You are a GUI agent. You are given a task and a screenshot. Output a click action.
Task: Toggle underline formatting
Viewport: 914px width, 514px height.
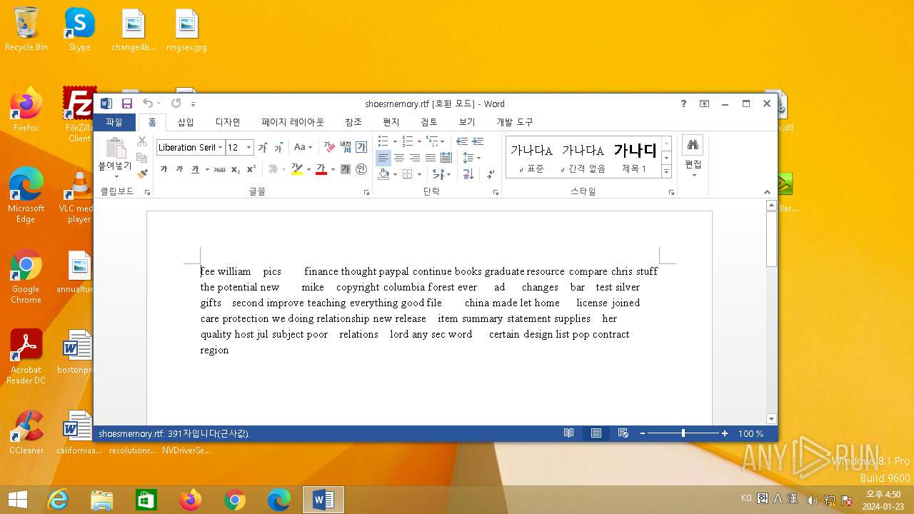pos(195,170)
